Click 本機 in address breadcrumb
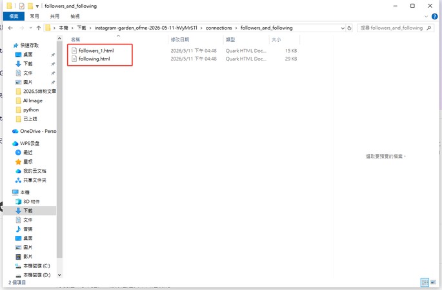442x290 pixels. (x=63, y=28)
